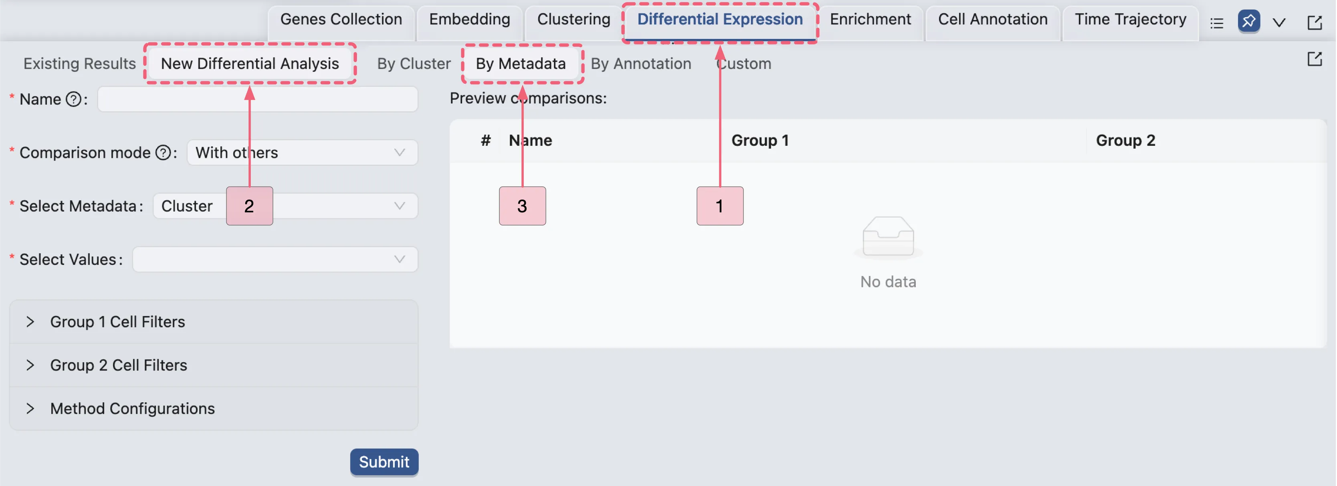Open the Cell Annotation tab

click(992, 20)
